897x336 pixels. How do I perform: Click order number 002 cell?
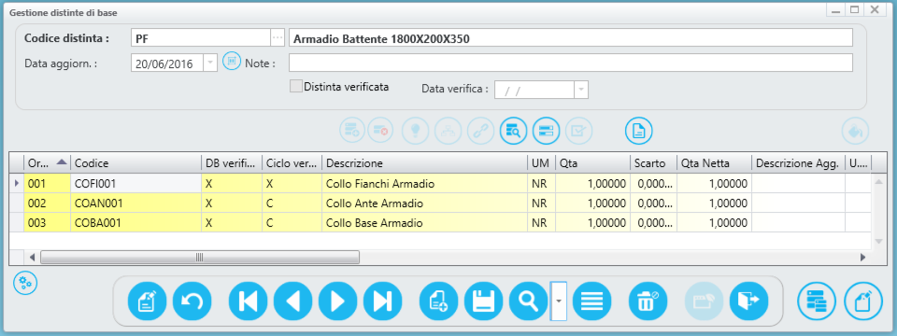click(x=47, y=203)
